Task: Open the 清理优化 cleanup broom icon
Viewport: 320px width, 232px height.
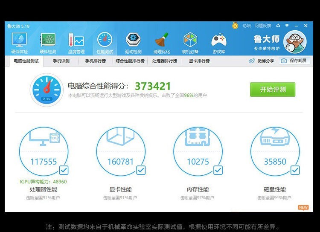Action: pyautogui.click(x=161, y=40)
